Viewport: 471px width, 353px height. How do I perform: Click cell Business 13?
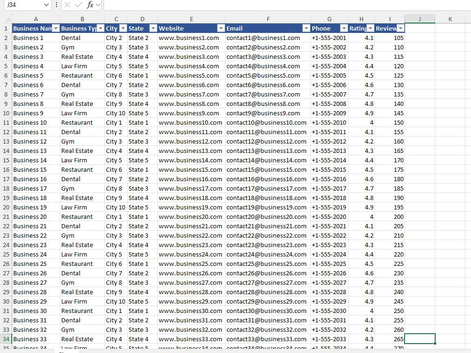click(36, 151)
